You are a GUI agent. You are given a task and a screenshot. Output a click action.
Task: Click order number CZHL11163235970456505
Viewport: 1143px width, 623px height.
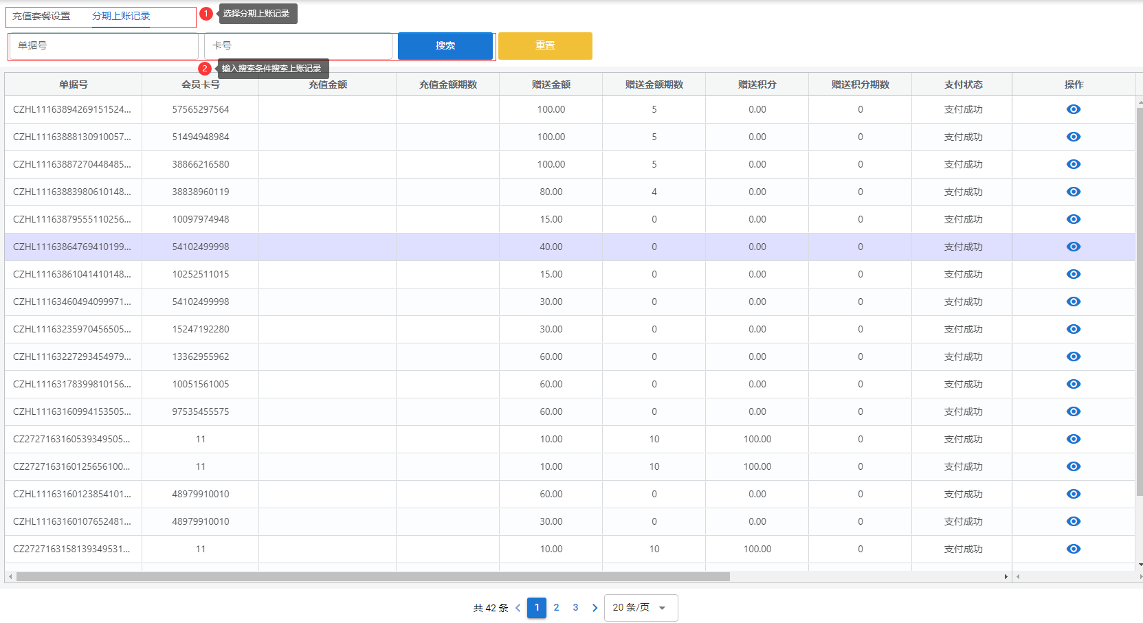pos(72,329)
